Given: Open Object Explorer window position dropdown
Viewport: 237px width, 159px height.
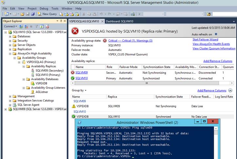Looking at the screenshot, I should [x=57, y=21].
